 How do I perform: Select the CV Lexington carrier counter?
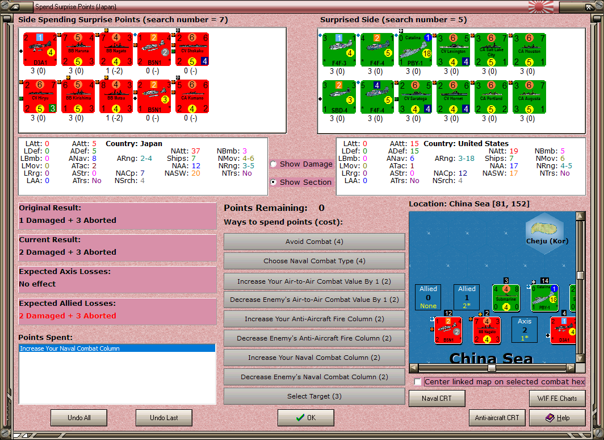(x=453, y=50)
